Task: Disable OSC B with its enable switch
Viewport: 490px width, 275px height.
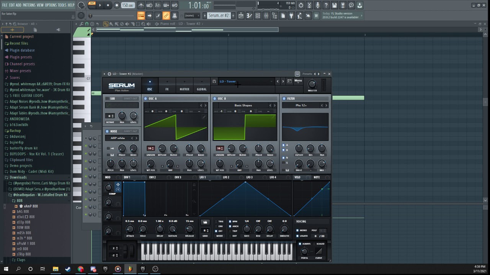Action: [x=215, y=99]
